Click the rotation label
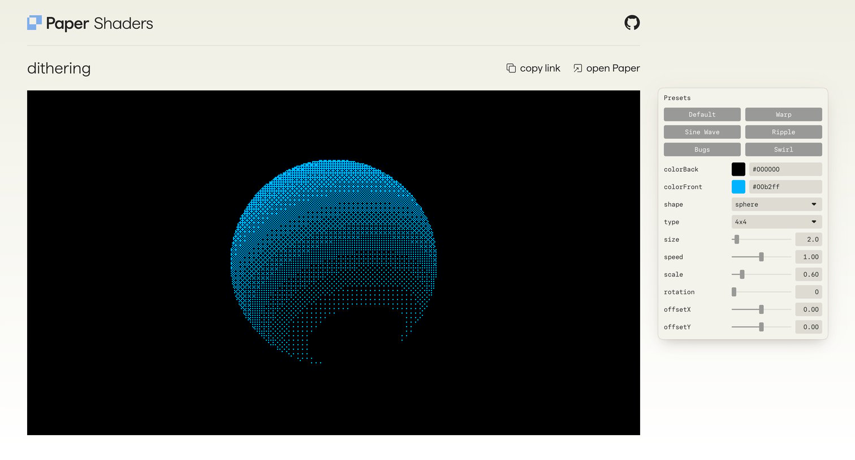 (x=679, y=292)
